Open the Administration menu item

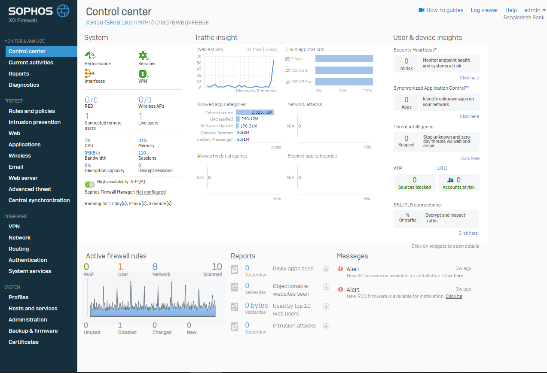coord(28,320)
